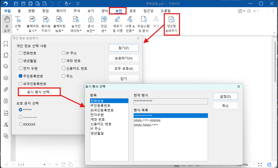Tick the IP 주소 checkbox

63,53
